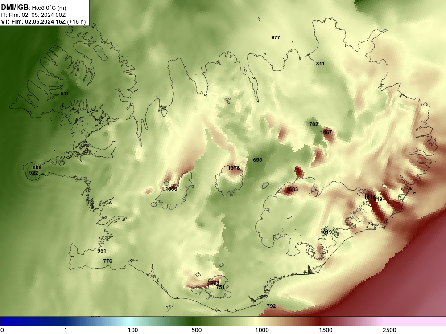Image resolution: width=446 pixels, height=334 pixels.
Task: Click the map value 1467
Action: pos(326,132)
